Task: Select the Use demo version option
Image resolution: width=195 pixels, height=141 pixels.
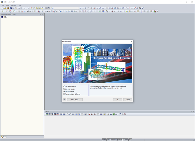Action: [64, 86]
